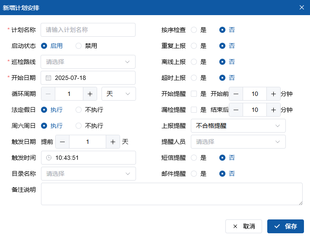
Task: Click the clock icon in 触发时间 field
Action: coord(49,158)
